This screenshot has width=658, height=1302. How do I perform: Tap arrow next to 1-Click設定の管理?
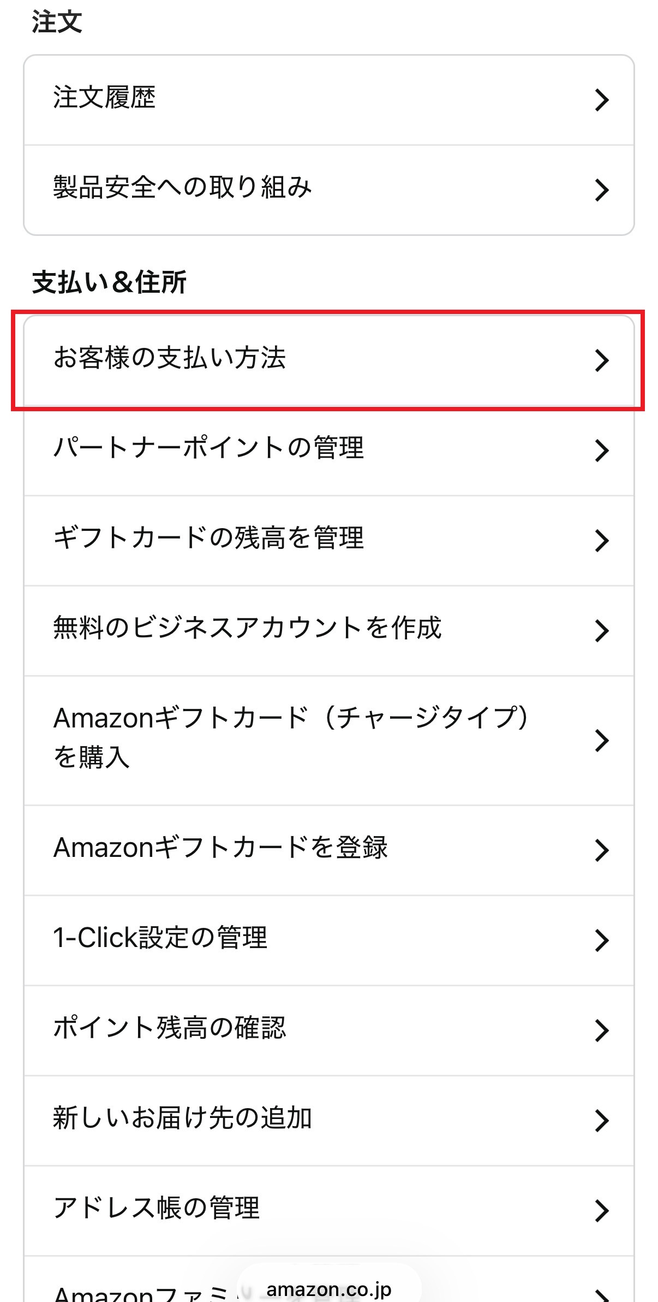601,940
